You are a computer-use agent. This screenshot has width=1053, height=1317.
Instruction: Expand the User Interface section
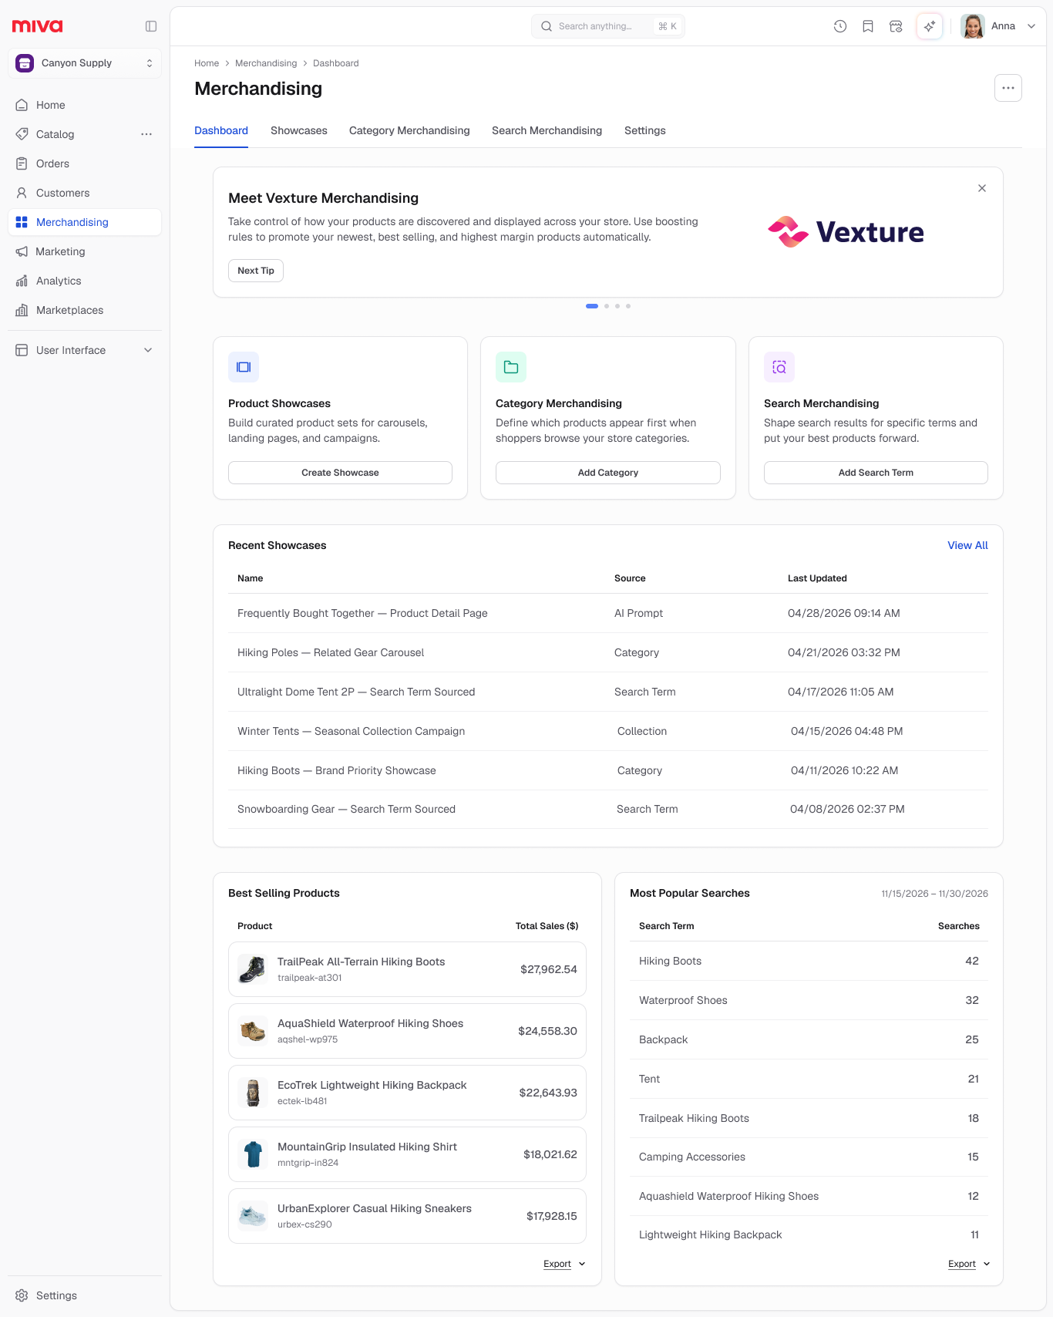85,350
